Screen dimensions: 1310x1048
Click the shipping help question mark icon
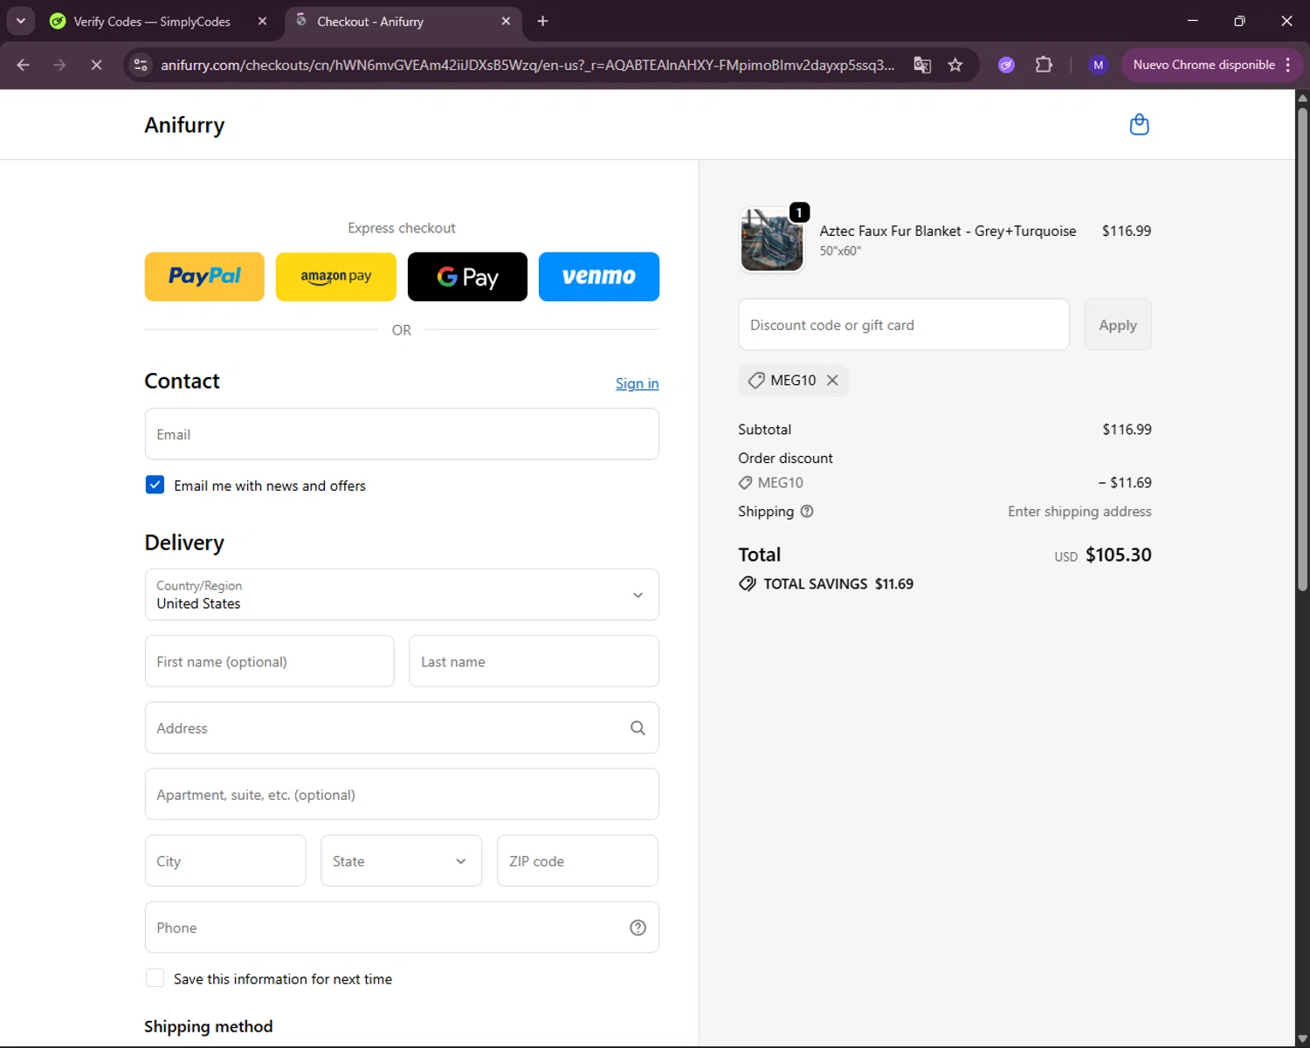click(807, 512)
